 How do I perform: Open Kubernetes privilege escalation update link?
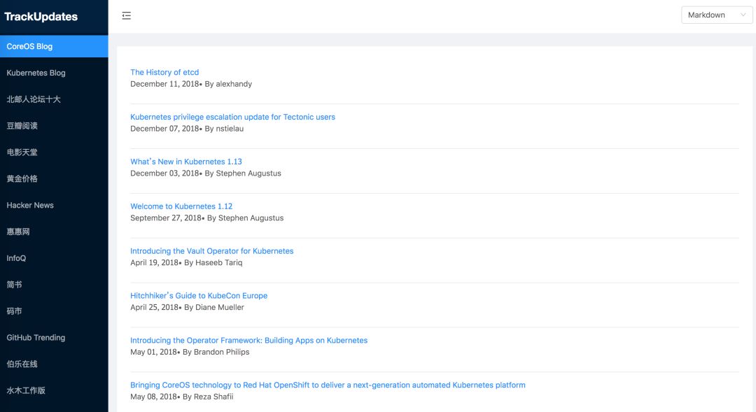click(232, 117)
